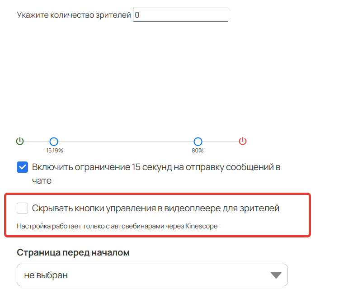
Task: Click the red power-off icon on timeline
Action: (243, 141)
